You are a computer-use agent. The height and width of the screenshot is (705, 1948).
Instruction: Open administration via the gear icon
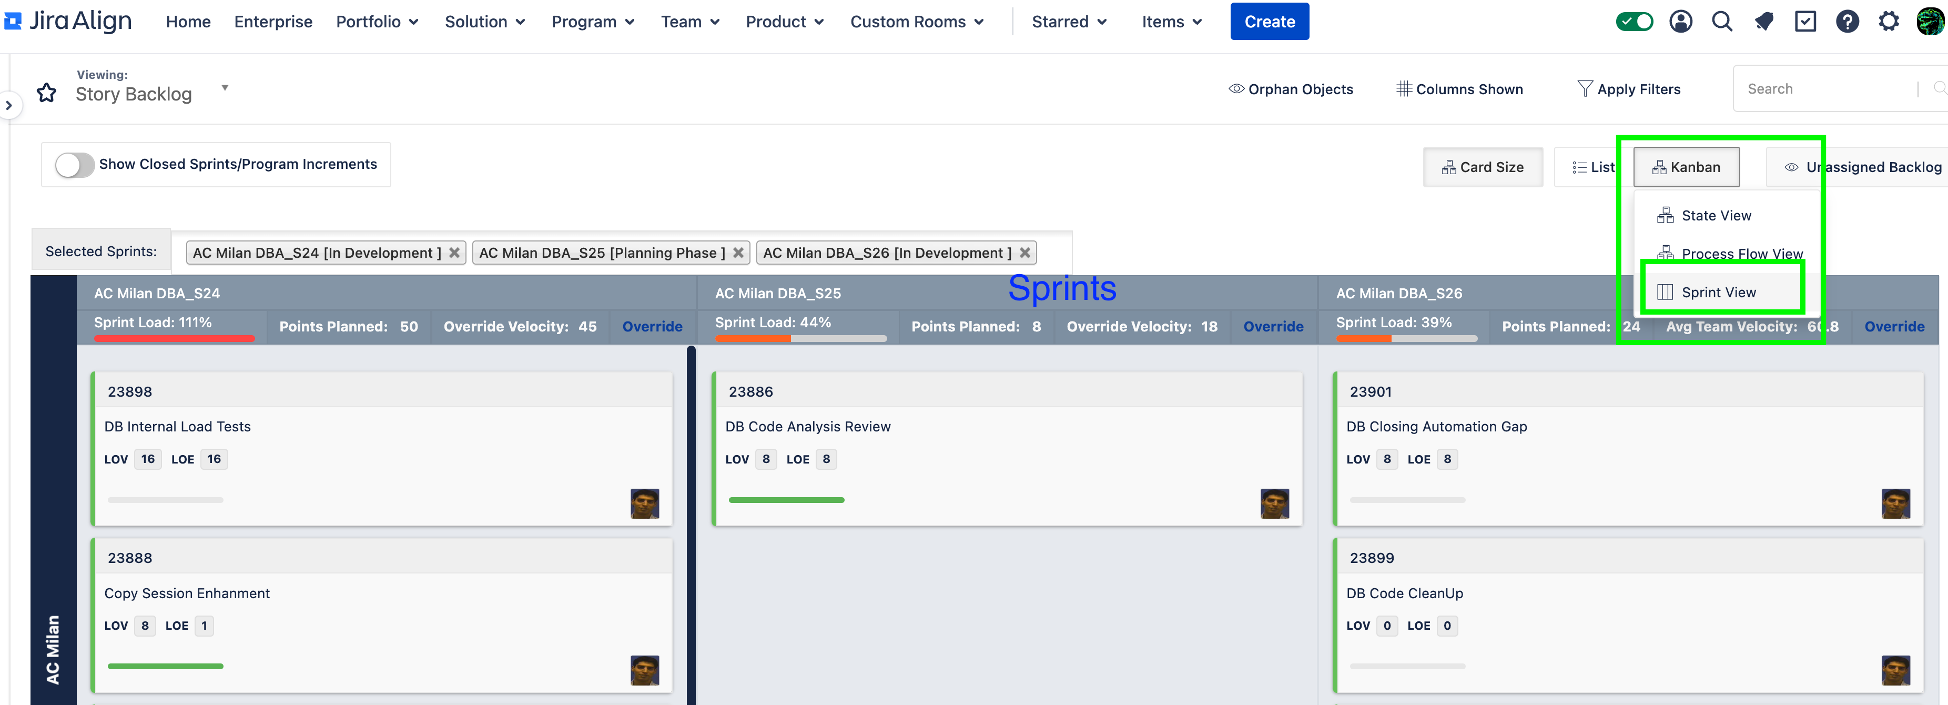tap(1889, 21)
